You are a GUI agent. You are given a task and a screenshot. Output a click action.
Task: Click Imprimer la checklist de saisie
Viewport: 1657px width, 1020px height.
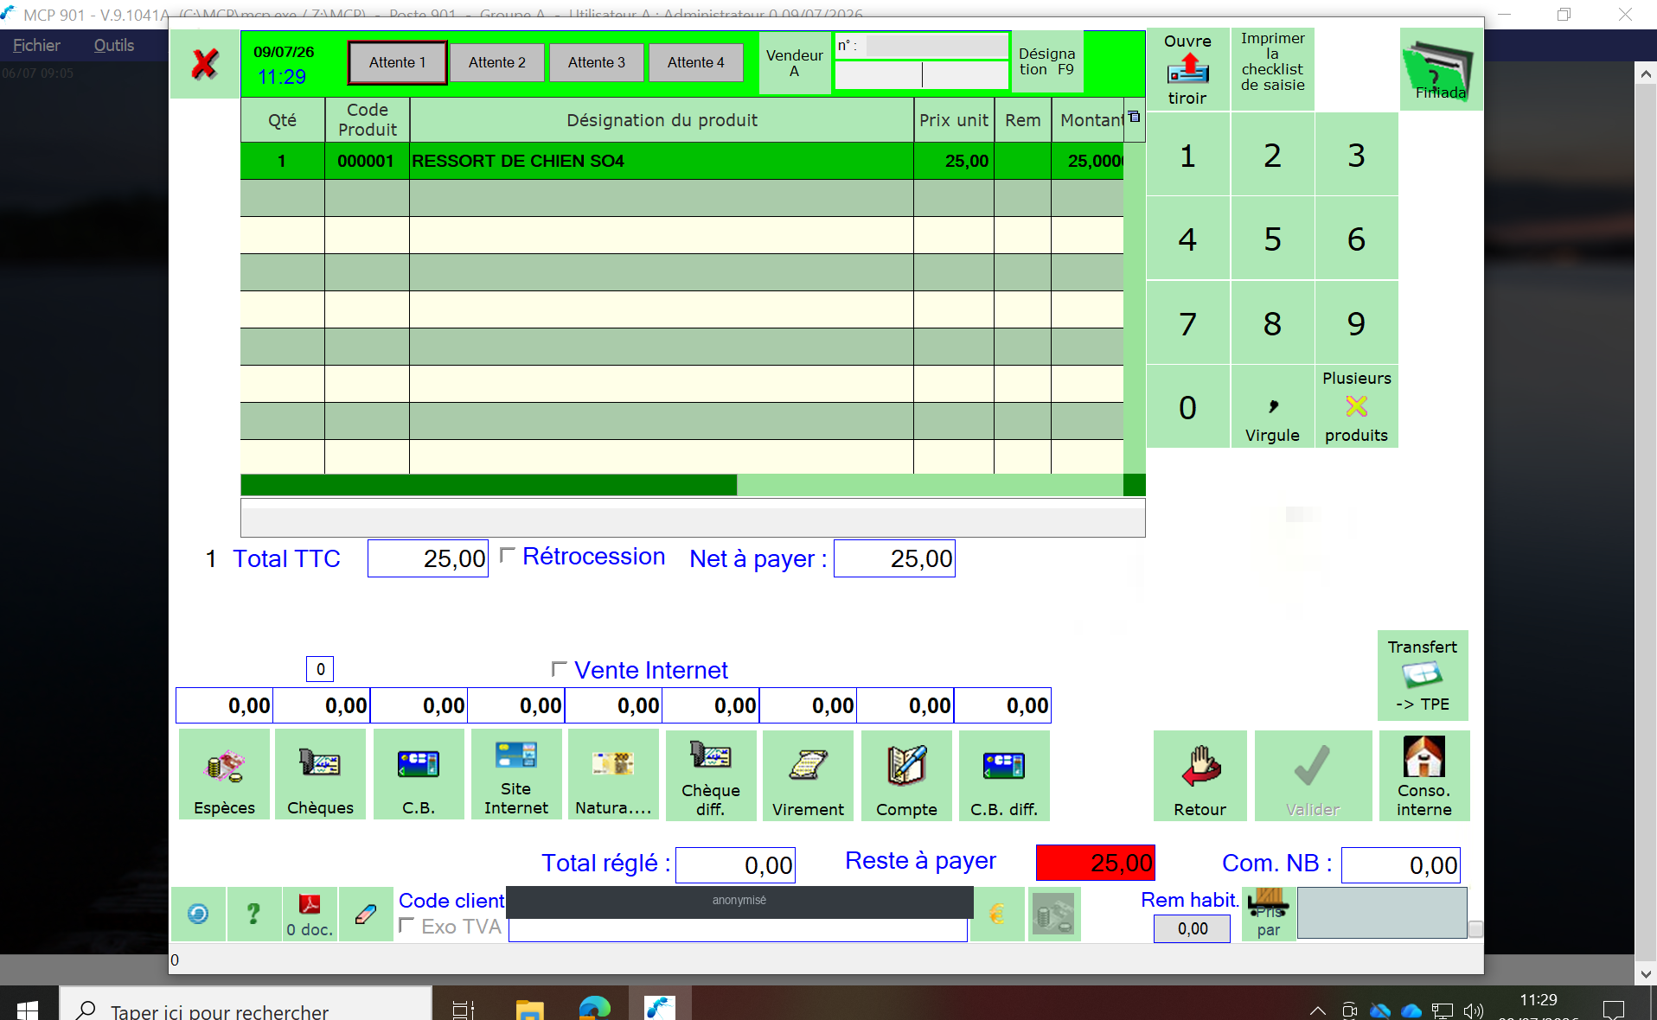coord(1272,69)
